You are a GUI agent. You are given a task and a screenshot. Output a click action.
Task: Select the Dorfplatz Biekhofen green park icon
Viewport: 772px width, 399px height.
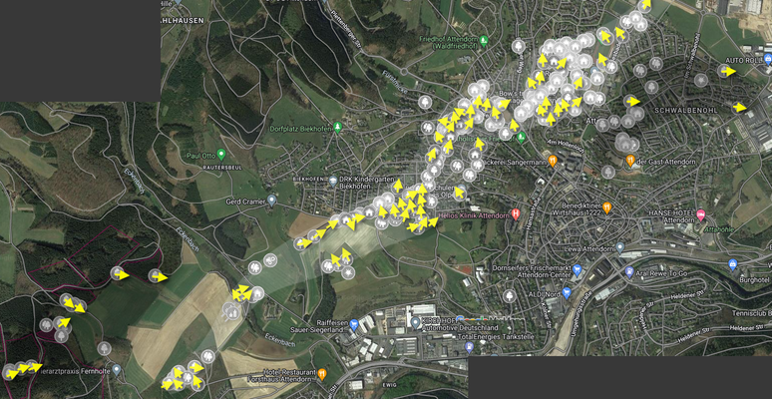pos(337,128)
